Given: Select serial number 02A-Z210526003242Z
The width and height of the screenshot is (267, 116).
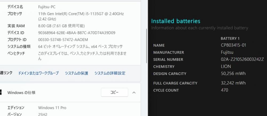Looking at the screenshot, I should coord(242,59).
